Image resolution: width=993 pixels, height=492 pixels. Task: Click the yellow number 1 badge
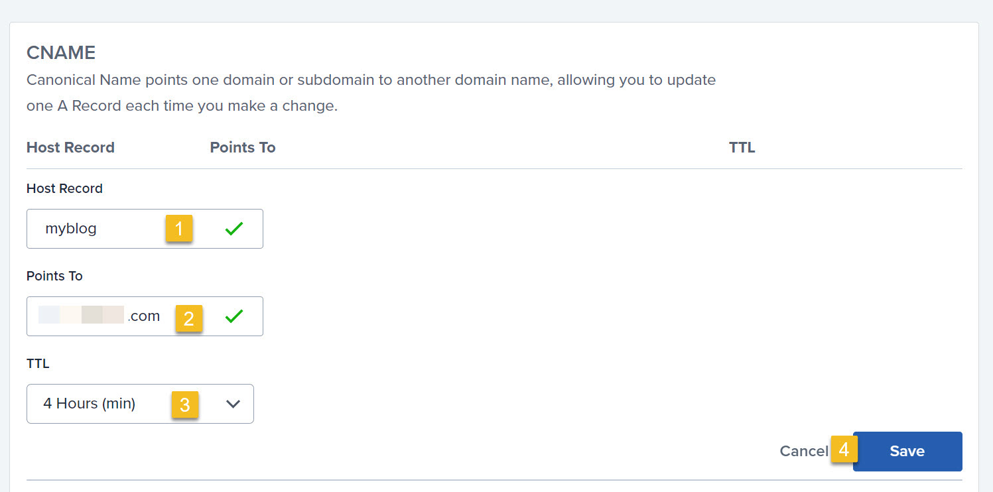pyautogui.click(x=179, y=229)
